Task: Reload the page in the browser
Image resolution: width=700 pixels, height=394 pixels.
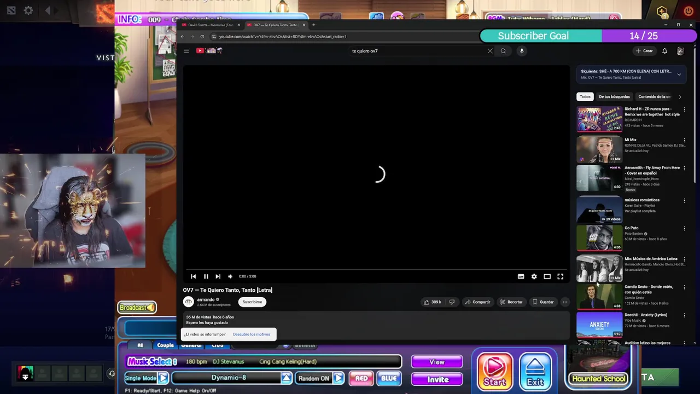Action: (202, 37)
